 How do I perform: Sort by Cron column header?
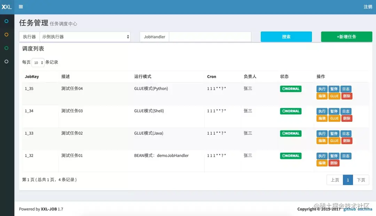tap(212, 77)
